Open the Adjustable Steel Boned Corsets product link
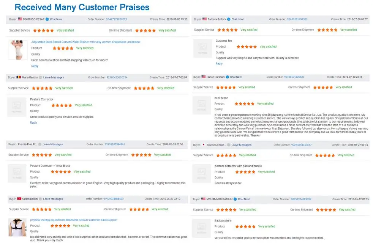This screenshot has width=373, height=248. (86, 42)
